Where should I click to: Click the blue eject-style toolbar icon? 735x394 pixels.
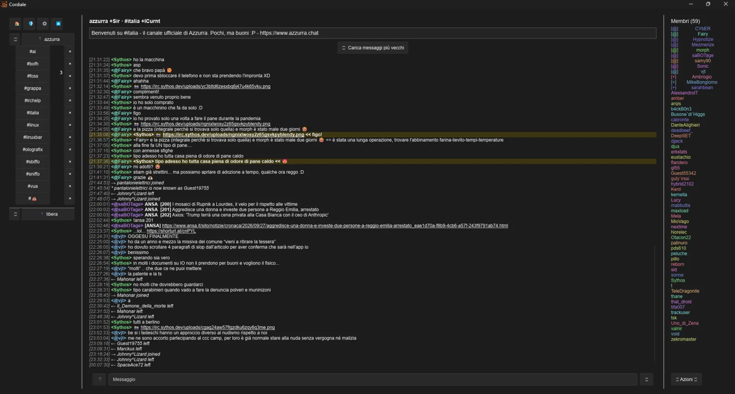coord(58,23)
